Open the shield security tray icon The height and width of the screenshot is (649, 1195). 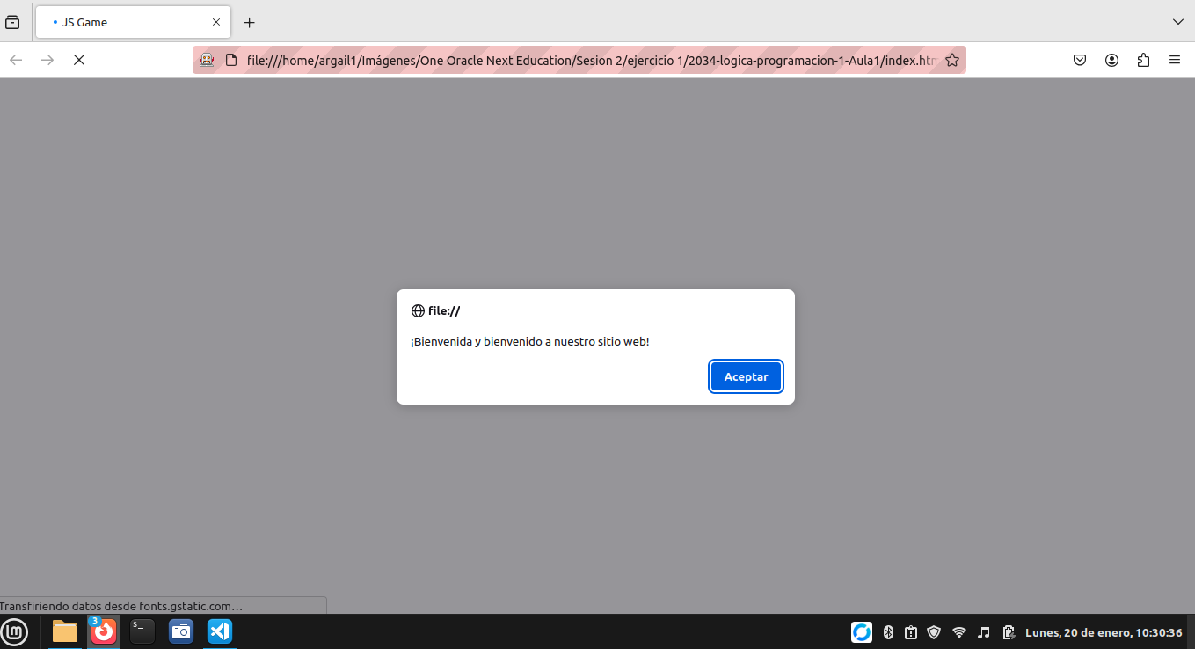tap(934, 632)
